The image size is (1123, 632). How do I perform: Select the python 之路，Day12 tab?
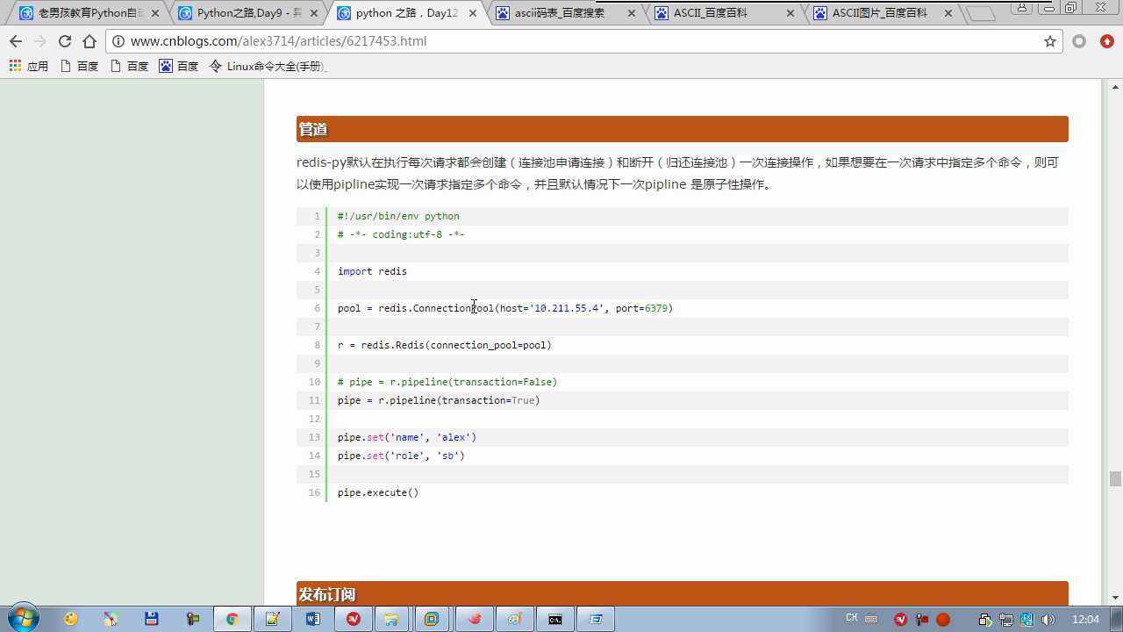[x=398, y=13]
